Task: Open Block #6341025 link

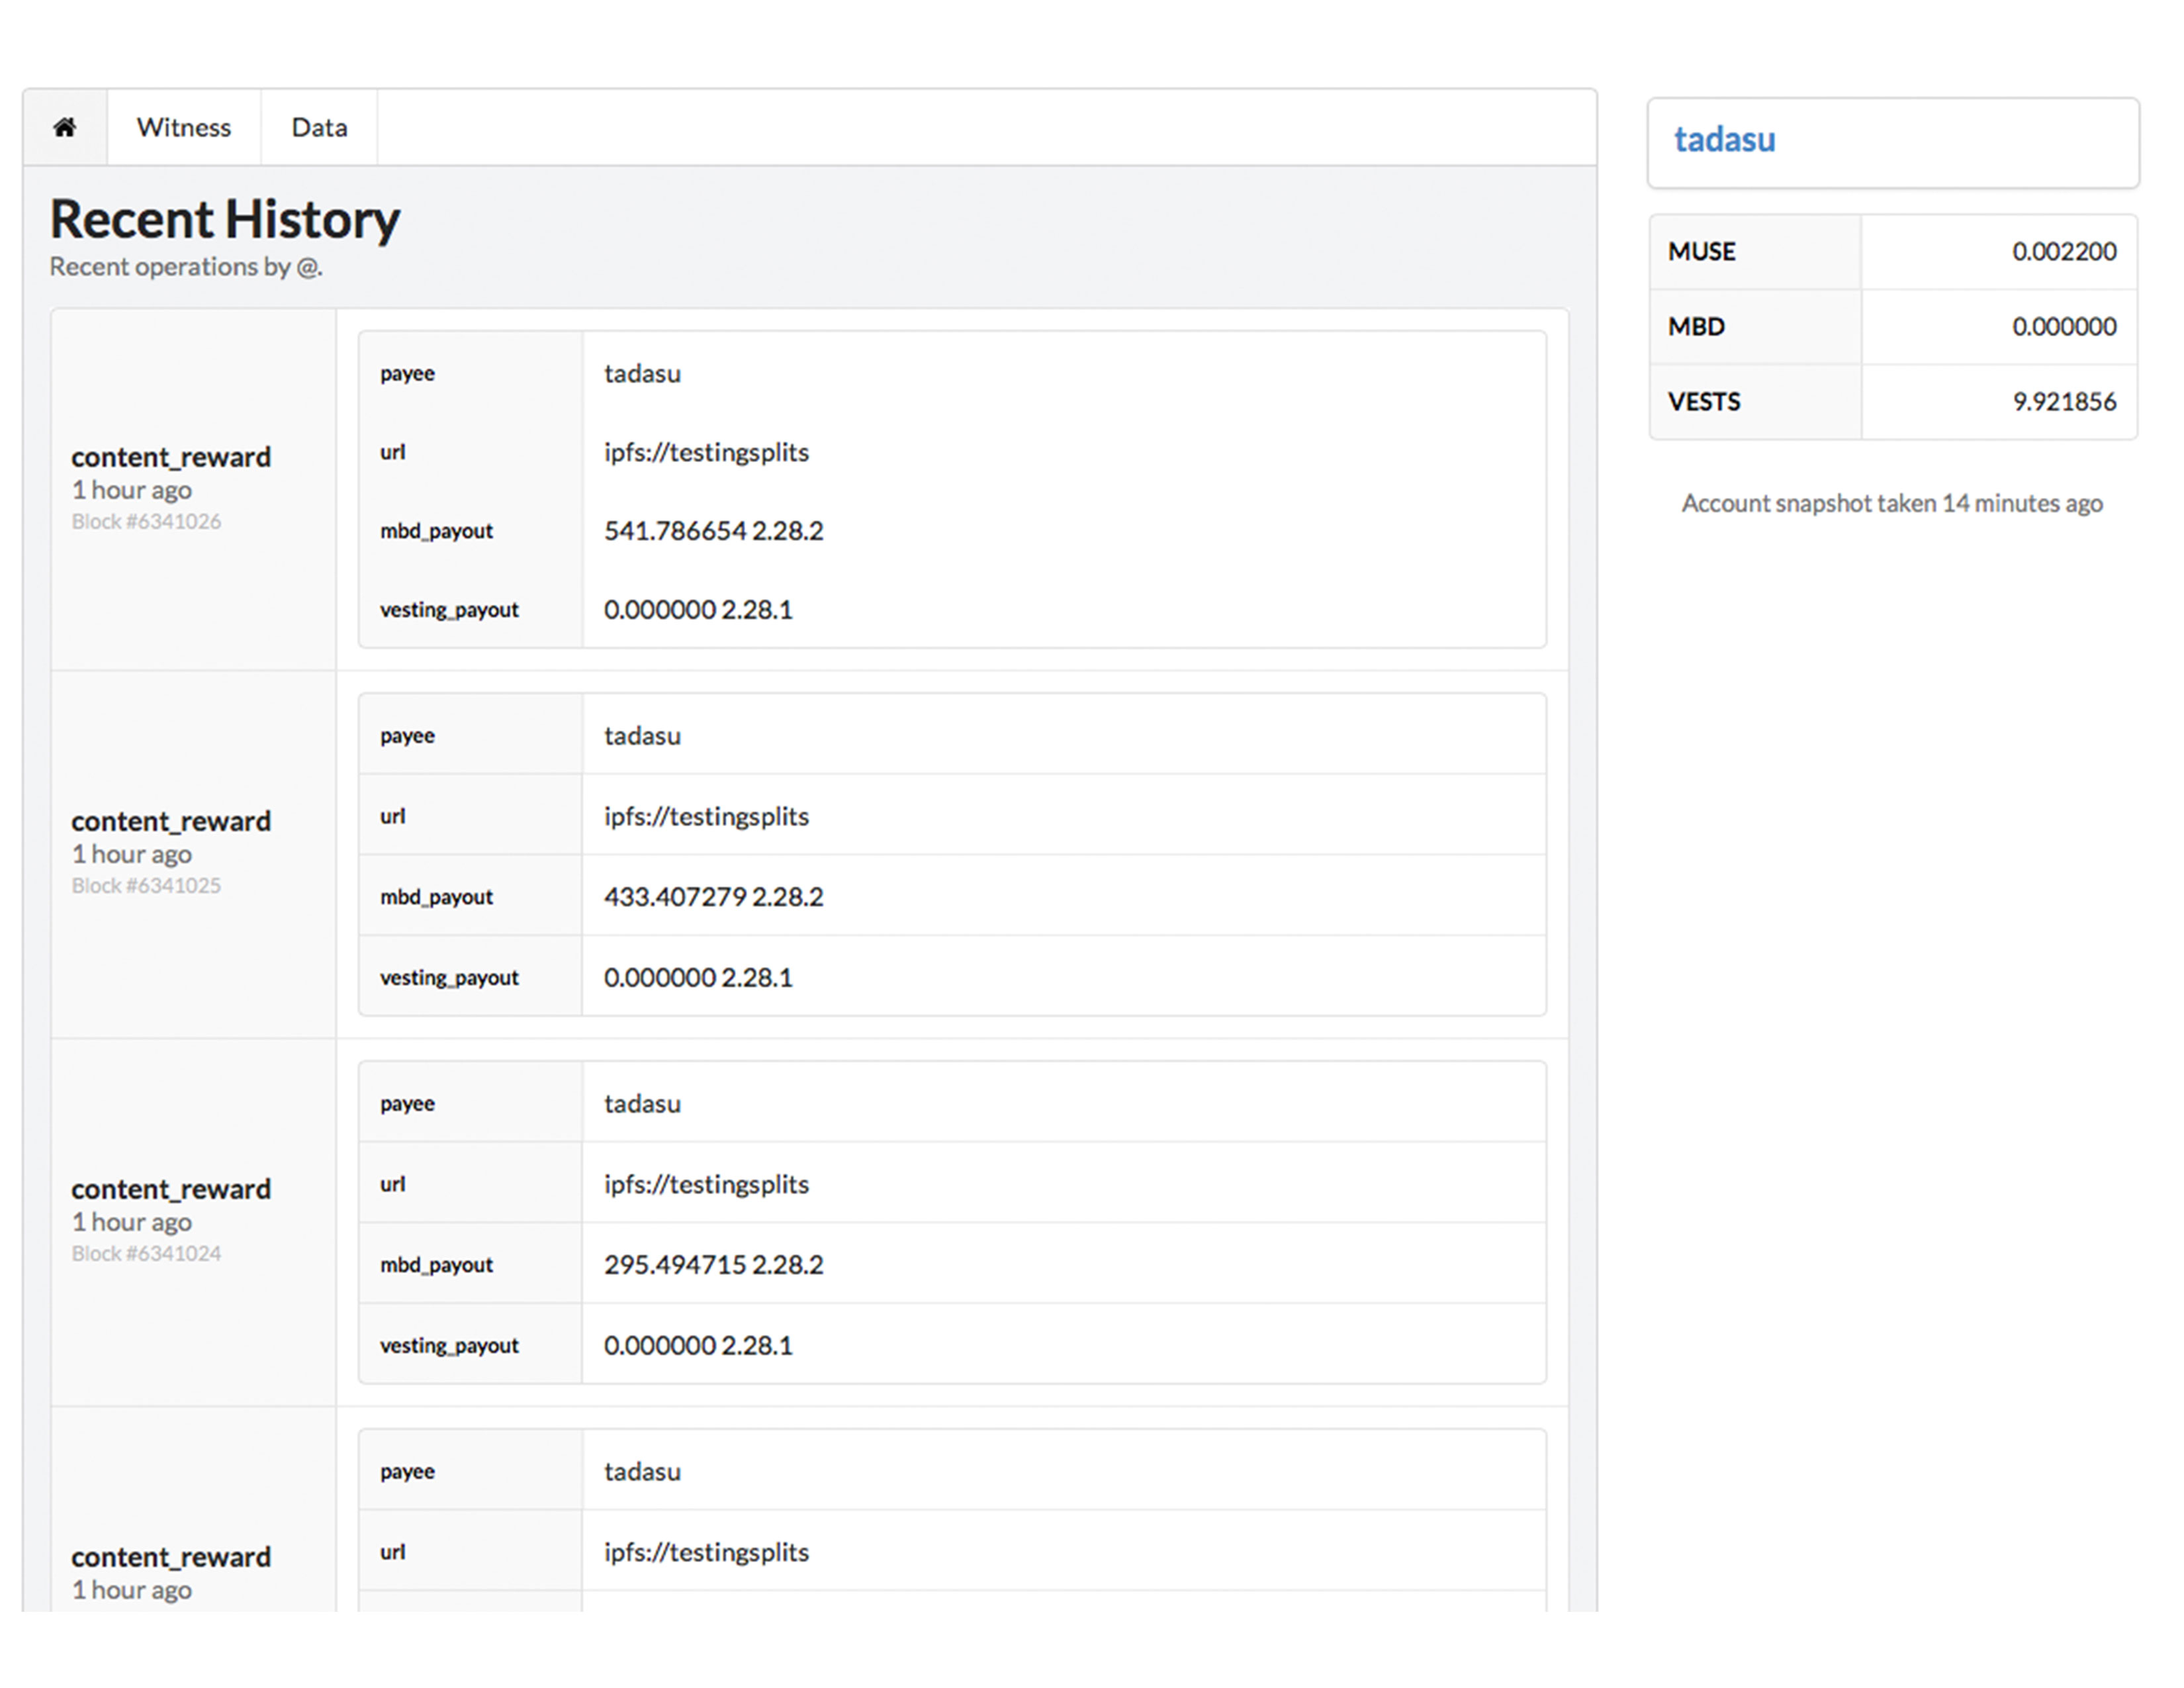Action: pos(146,886)
